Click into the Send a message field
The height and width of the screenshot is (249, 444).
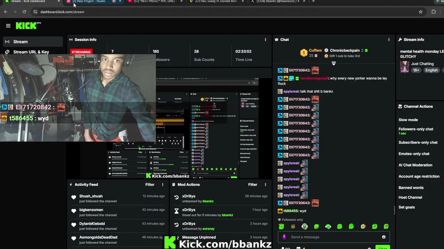coord(333,237)
